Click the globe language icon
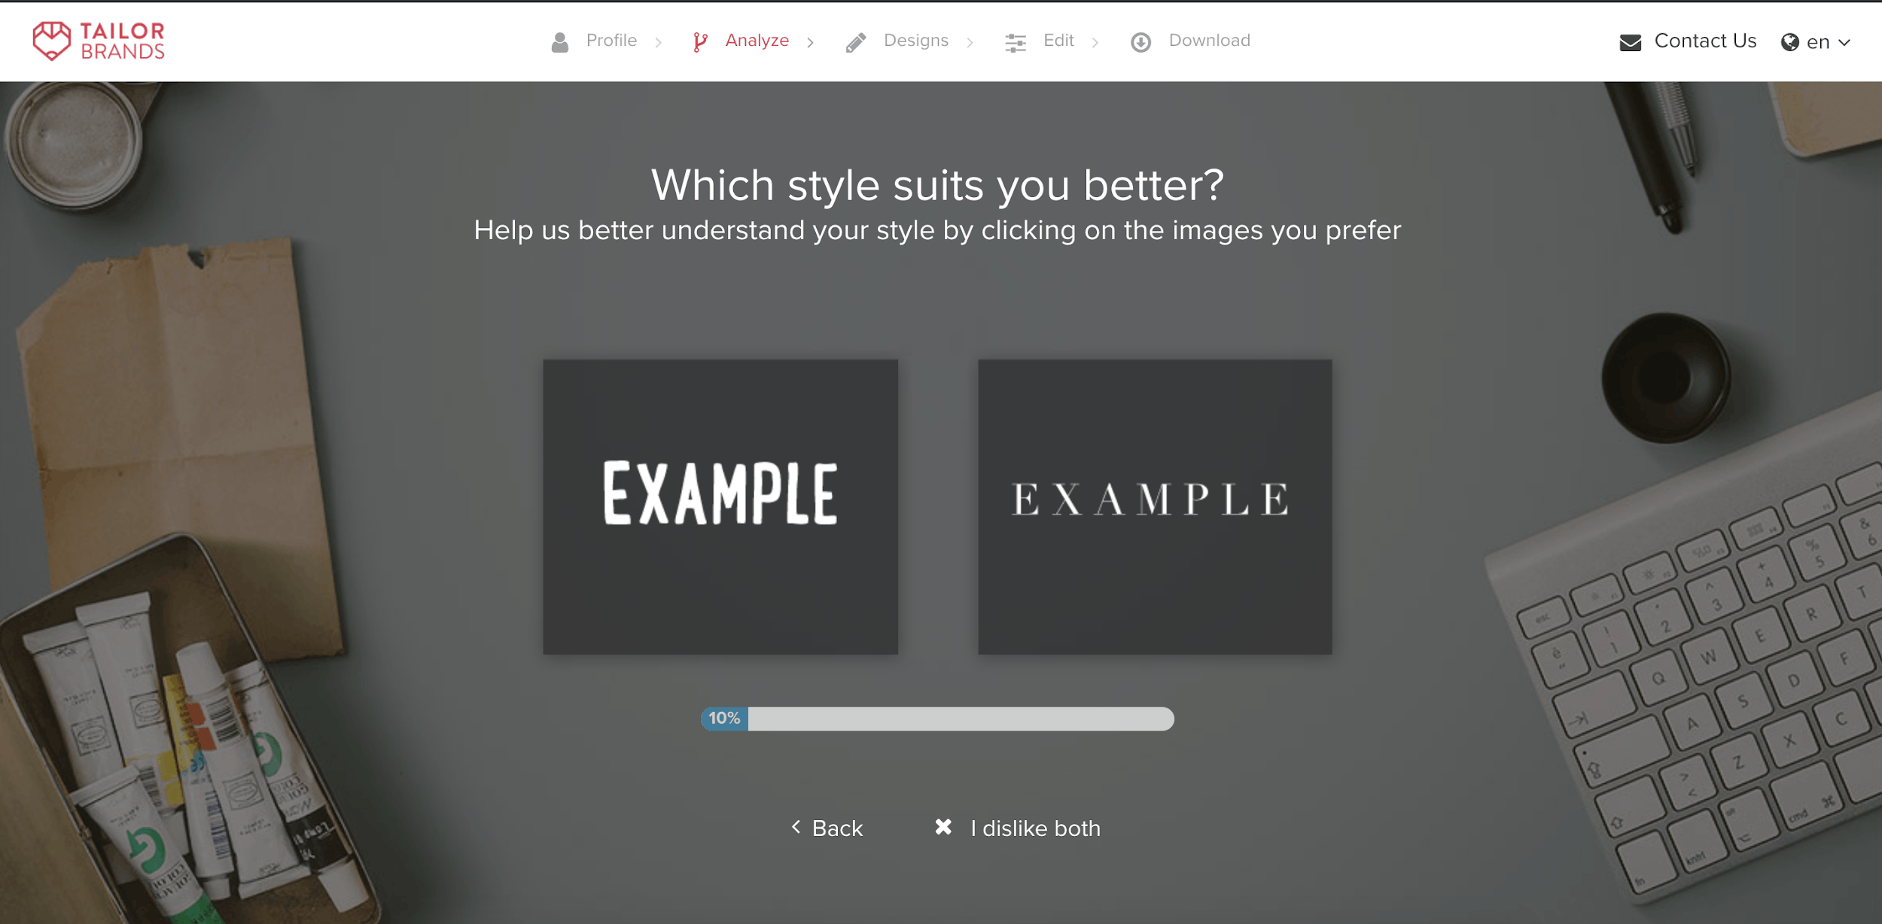 tap(1789, 41)
